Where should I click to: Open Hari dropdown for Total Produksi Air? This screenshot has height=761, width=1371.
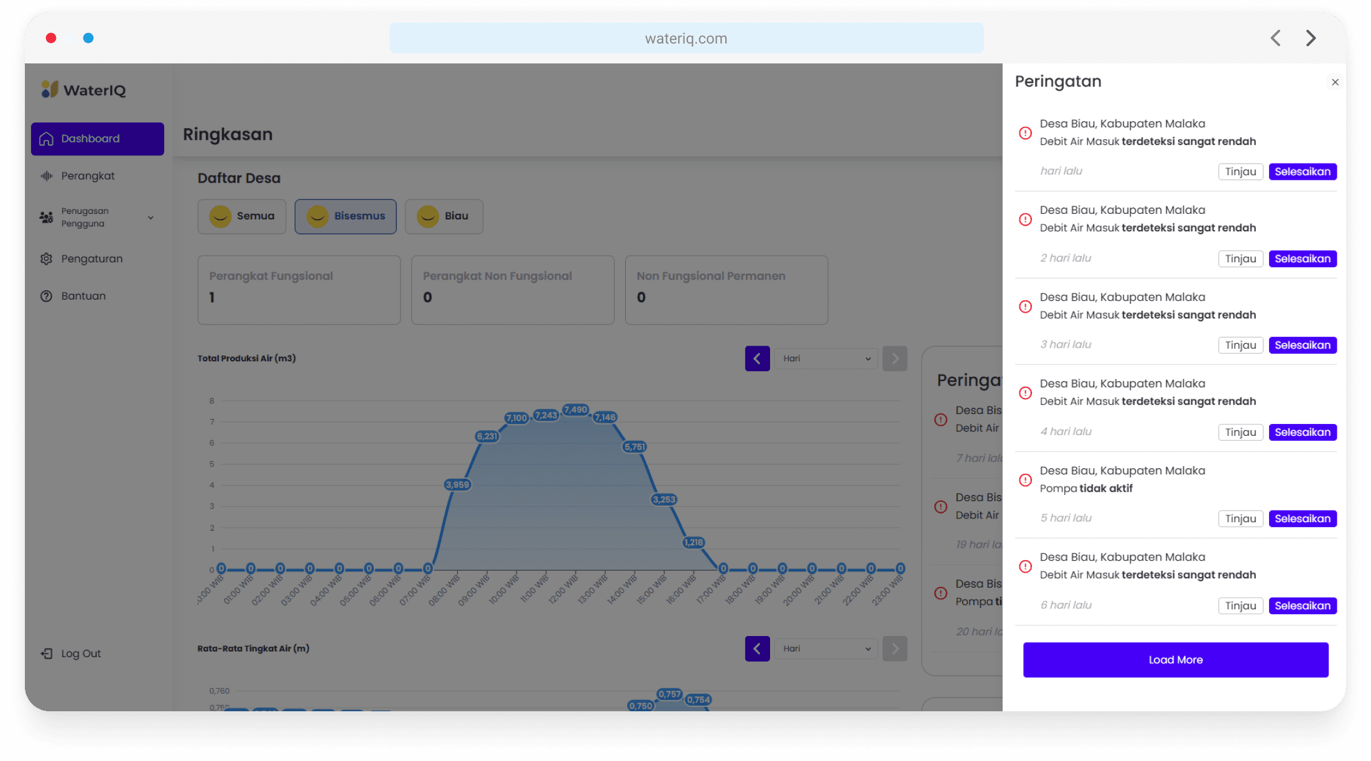(826, 359)
